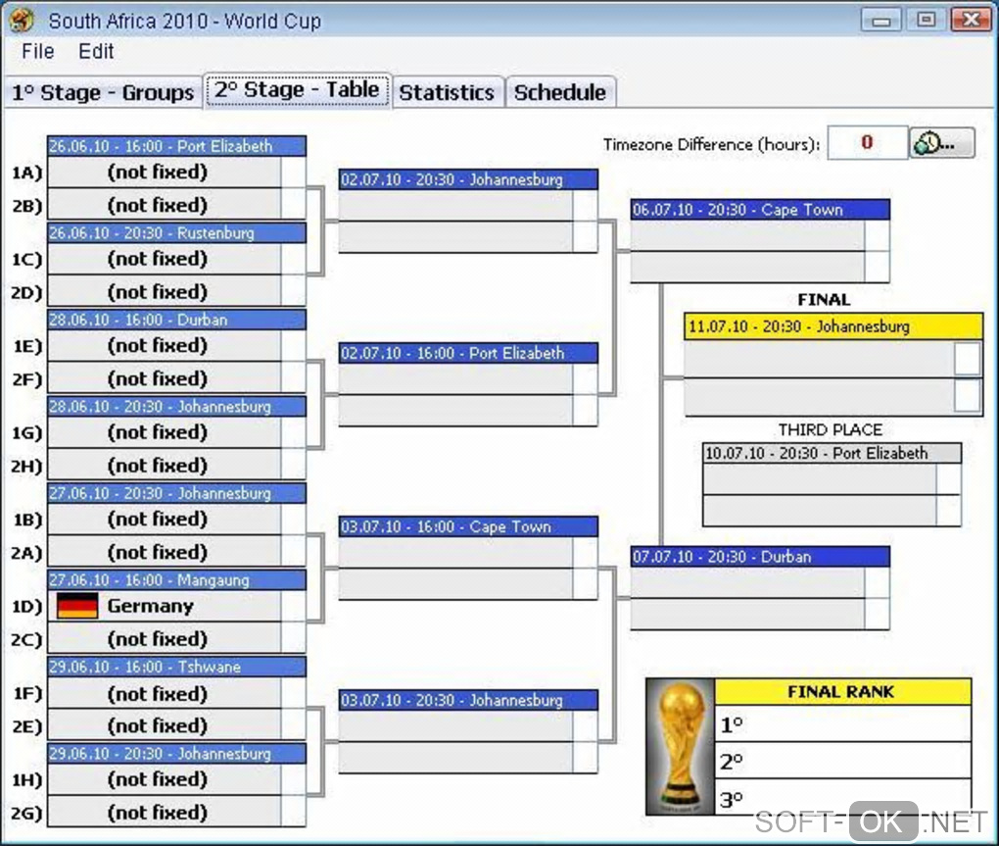Click the 07.07.10 Durban semifinal header
Screen dimensions: 999x846
coord(760,556)
